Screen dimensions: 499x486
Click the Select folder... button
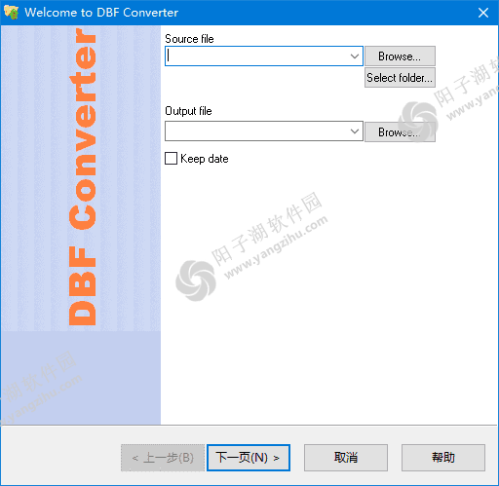point(400,78)
